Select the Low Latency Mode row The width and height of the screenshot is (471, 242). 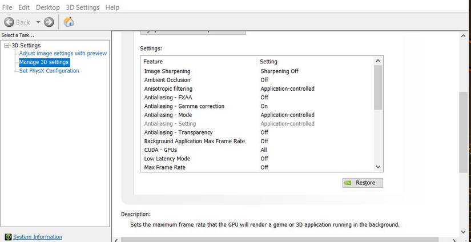pyautogui.click(x=167, y=159)
